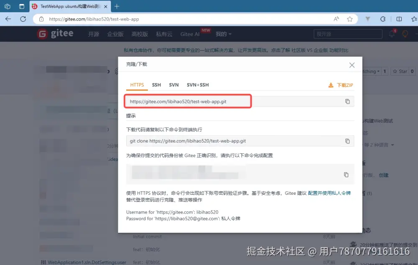
Task: Close the 克隆/下载 dialog
Action: tap(352, 65)
